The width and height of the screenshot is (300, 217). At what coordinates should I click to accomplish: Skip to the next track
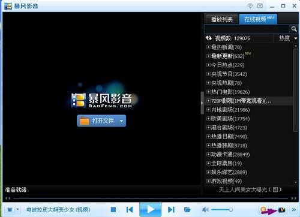pyautogui.click(x=171, y=210)
